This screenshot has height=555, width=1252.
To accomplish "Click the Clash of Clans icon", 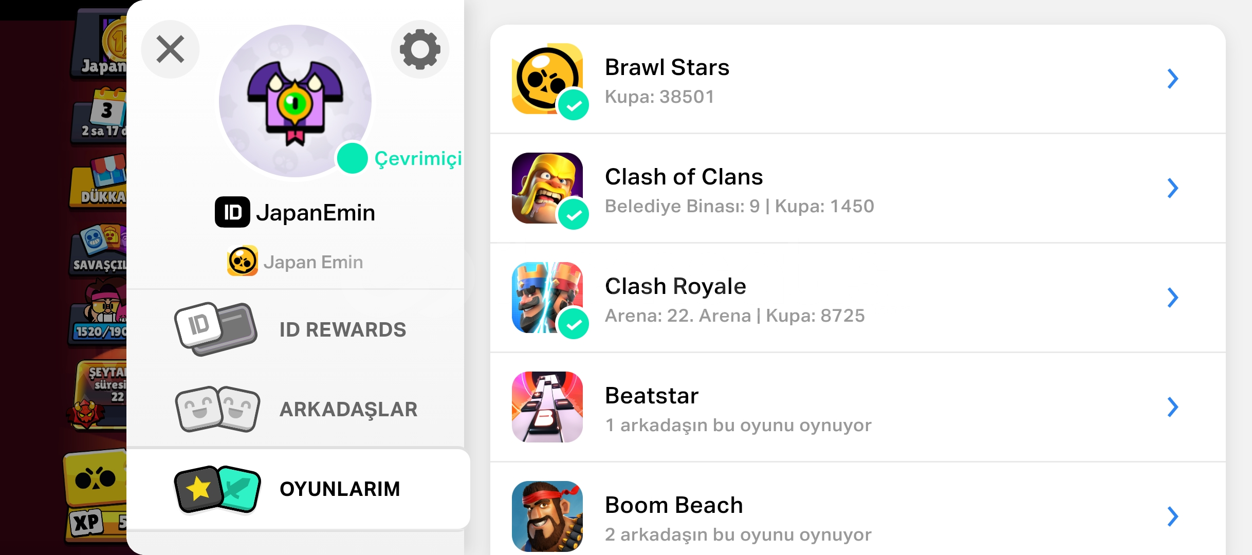I will pyautogui.click(x=547, y=188).
